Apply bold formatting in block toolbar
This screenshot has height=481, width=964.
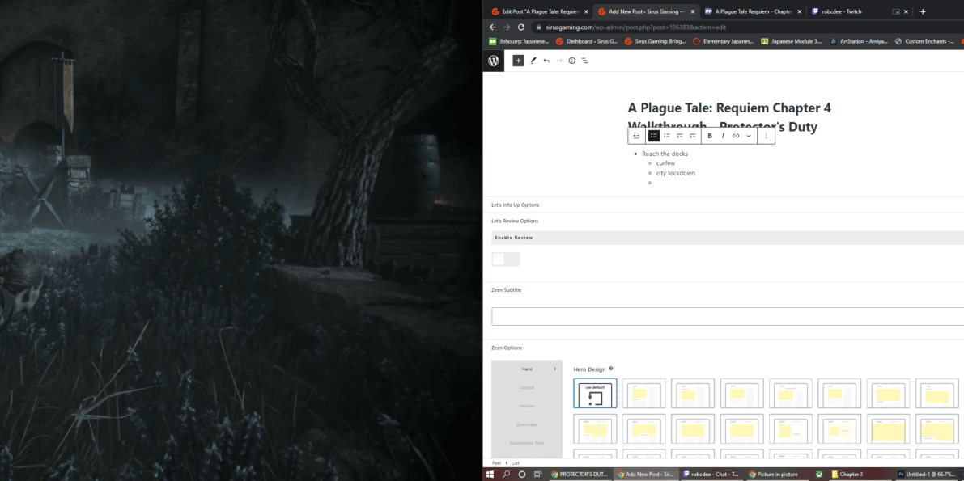tap(710, 136)
